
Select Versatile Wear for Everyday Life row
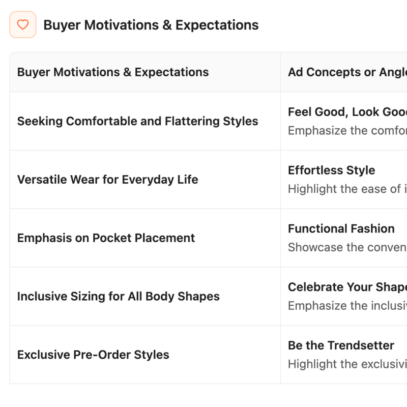[209, 180]
